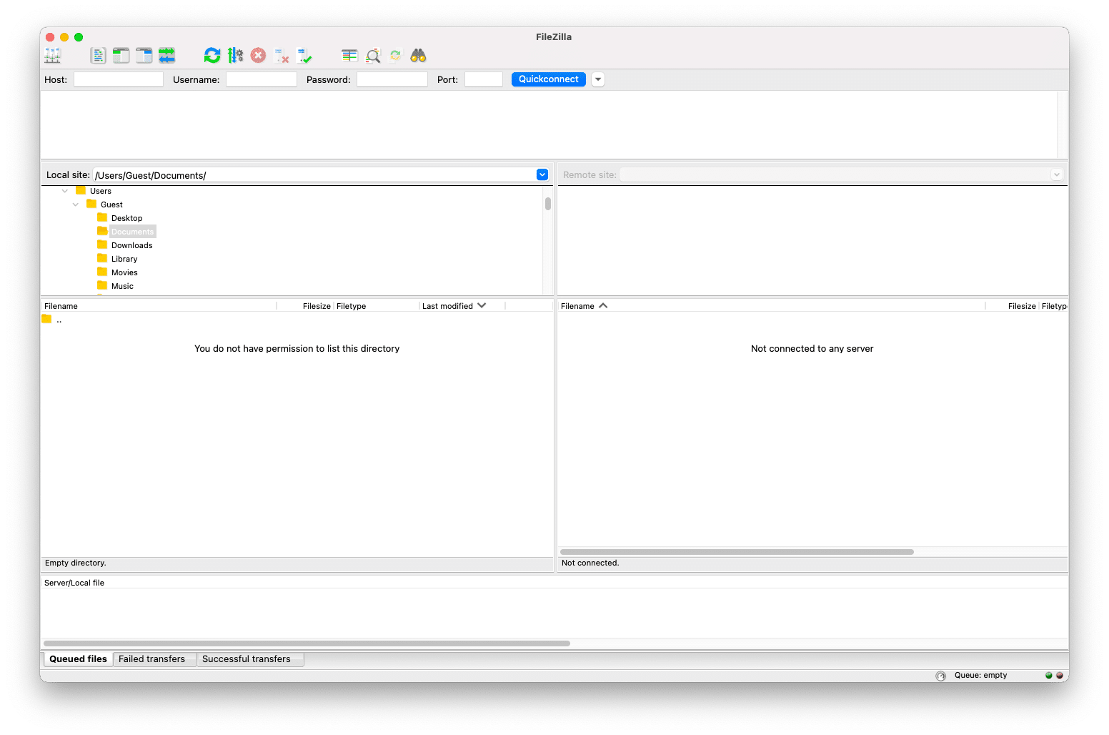Image resolution: width=1109 pixels, height=735 pixels.
Task: Switch to the Queued files tab
Action: click(x=78, y=659)
